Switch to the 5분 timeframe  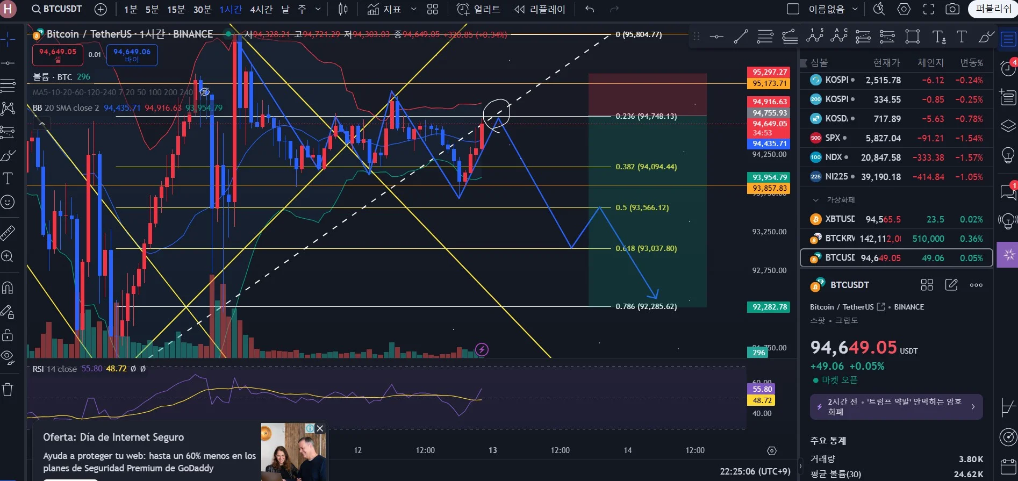tap(152, 9)
